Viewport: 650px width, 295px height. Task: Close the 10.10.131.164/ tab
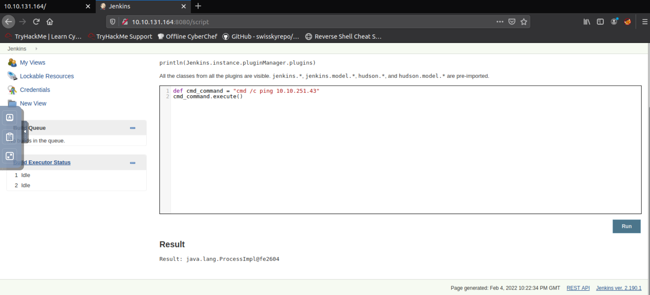point(88,6)
